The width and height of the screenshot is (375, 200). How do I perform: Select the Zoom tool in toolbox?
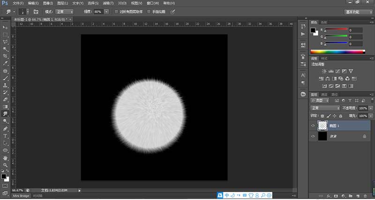[5, 165]
